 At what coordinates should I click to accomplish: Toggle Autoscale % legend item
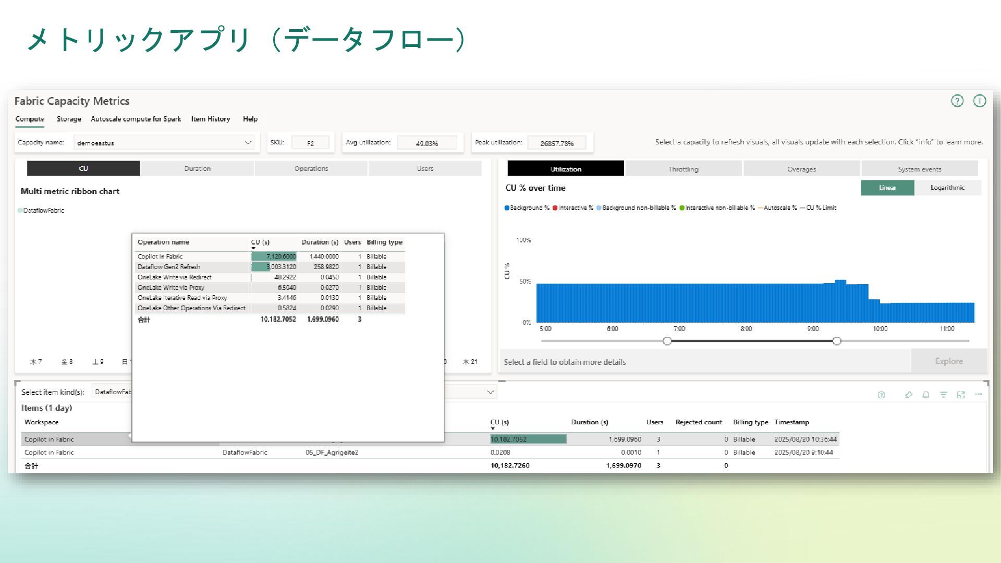point(777,208)
